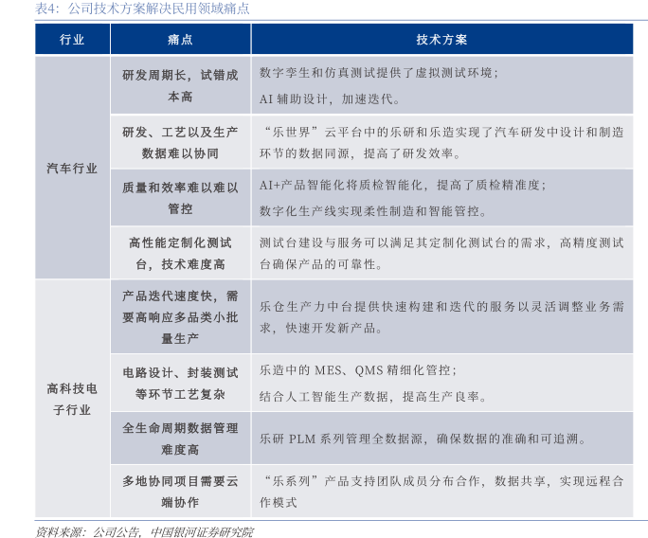Click the 数字孪生和仿真测试 solution text
648x538 pixels.
[x=379, y=73]
